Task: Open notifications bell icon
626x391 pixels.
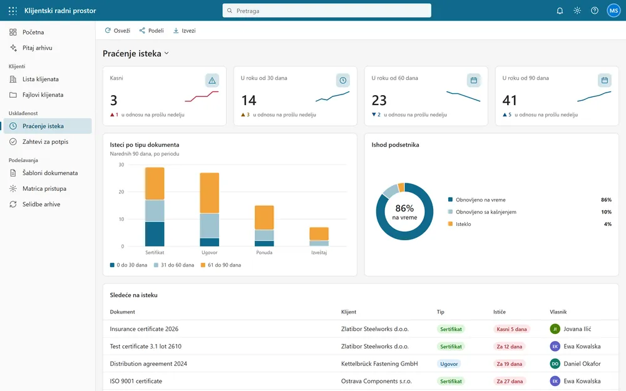Action: [x=560, y=11]
